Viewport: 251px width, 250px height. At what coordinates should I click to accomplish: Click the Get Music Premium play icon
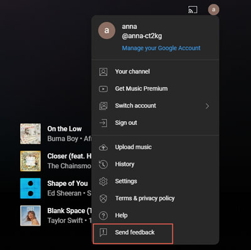pyautogui.click(x=104, y=89)
